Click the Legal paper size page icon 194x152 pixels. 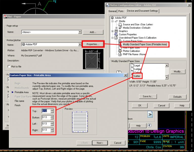tap(132, 65)
